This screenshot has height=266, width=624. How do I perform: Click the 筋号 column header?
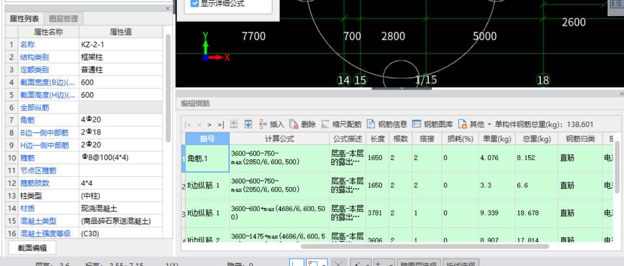point(208,139)
